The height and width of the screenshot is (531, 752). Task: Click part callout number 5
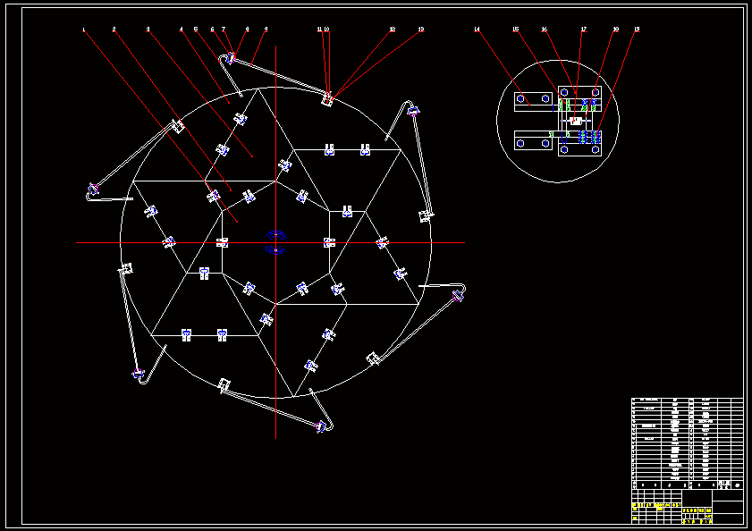pos(195,29)
